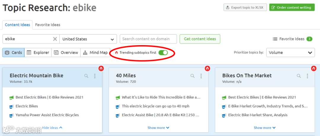Viewport: 320px width, 136px height.
Task: Click search icon on Bikes On The Market card
Action: (x=299, y=76)
